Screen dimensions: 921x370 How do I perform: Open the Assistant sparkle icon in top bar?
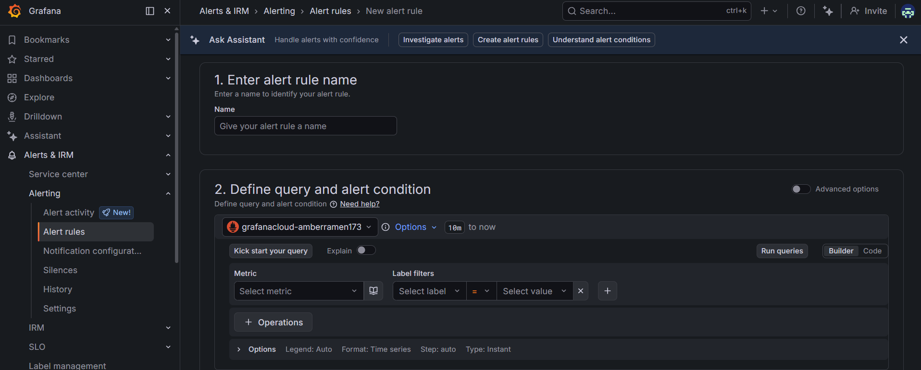[x=828, y=11]
